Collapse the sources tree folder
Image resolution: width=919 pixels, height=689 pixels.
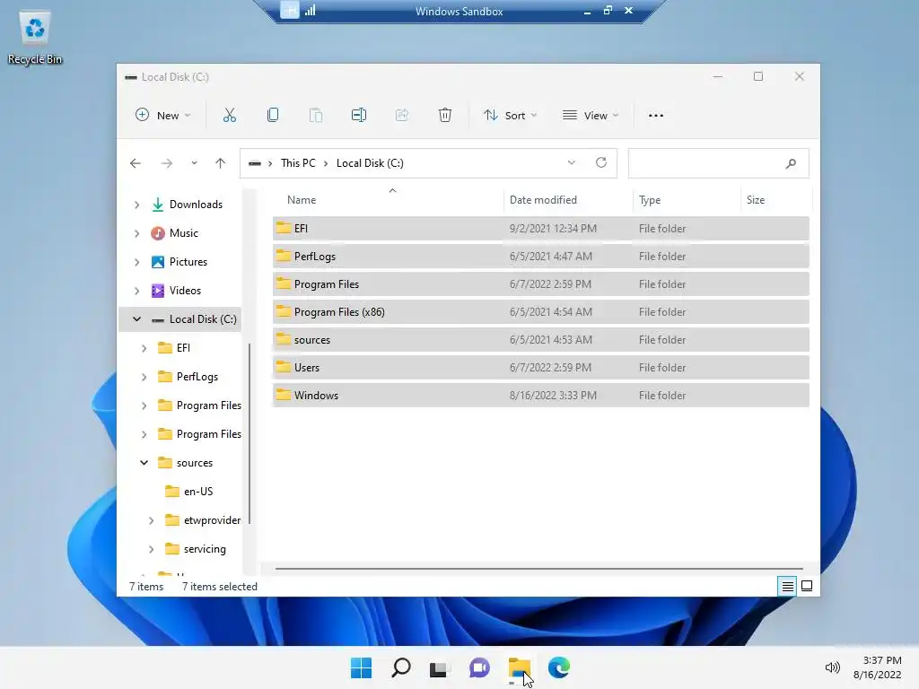144,463
